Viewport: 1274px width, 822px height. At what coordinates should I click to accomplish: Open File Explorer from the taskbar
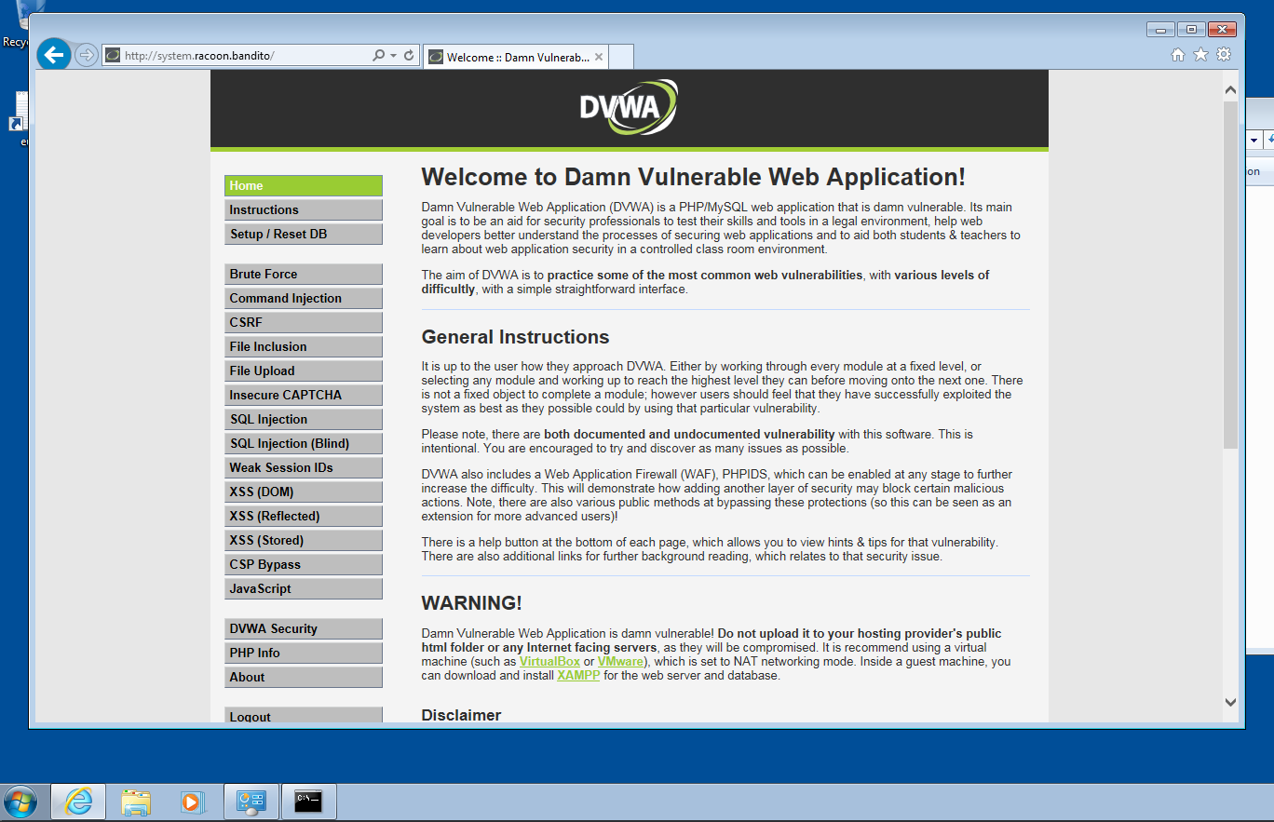135,802
